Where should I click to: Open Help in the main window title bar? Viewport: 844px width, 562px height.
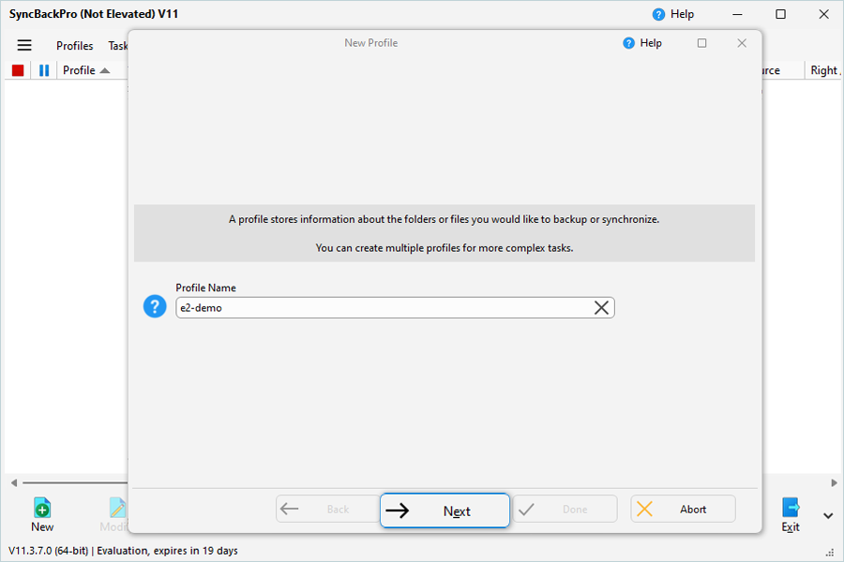(x=672, y=14)
